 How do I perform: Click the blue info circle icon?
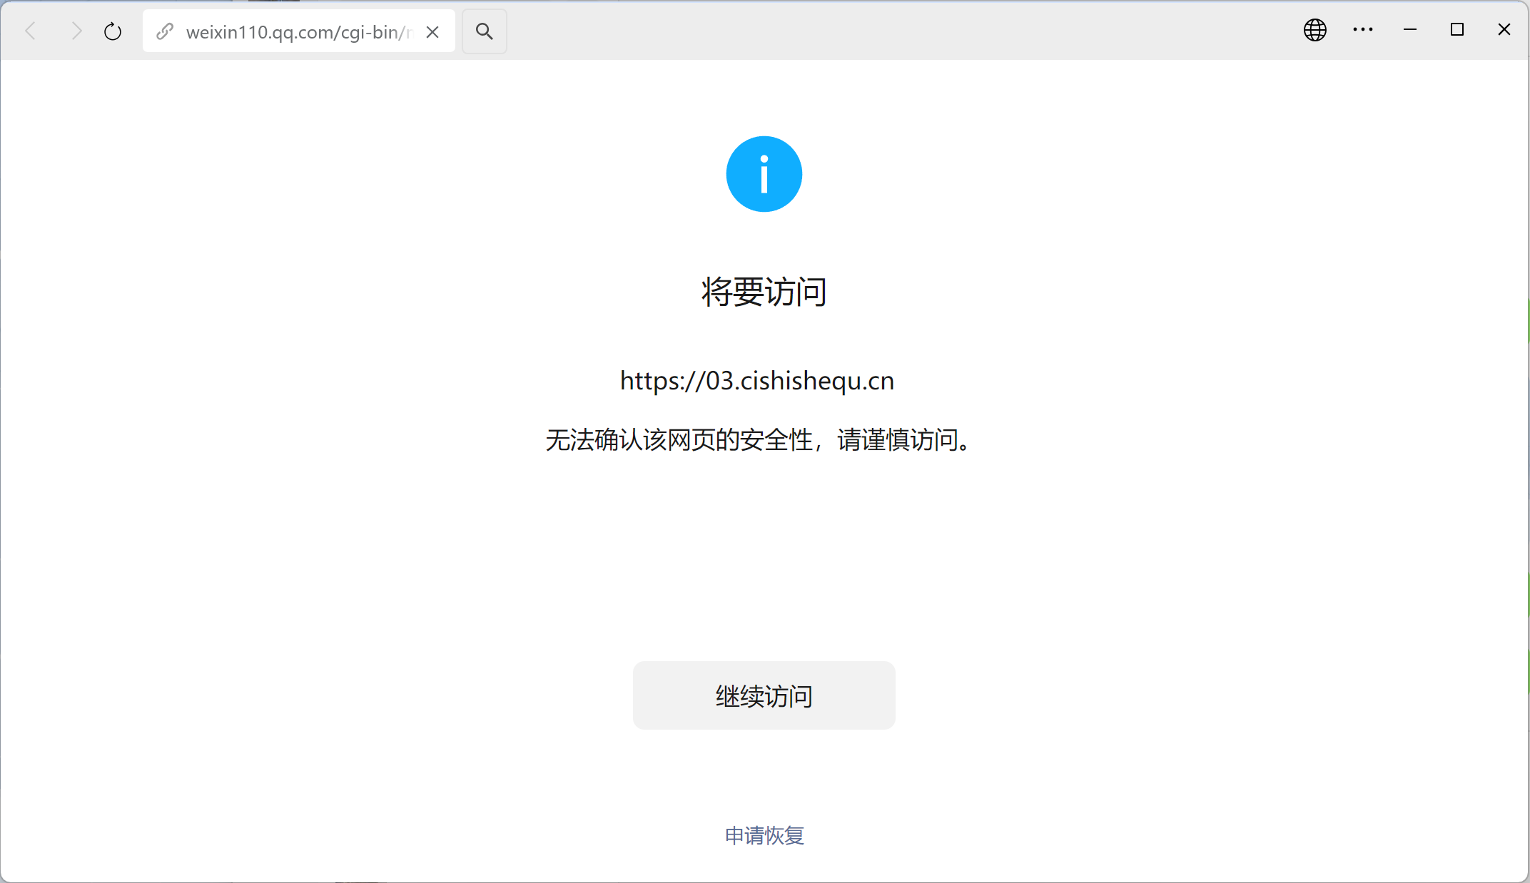pyautogui.click(x=764, y=174)
